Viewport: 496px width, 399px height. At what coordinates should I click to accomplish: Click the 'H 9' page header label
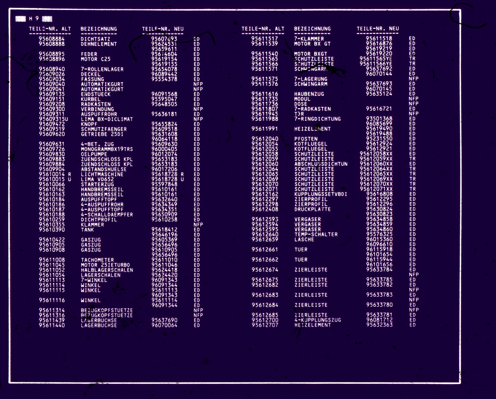point(34,18)
